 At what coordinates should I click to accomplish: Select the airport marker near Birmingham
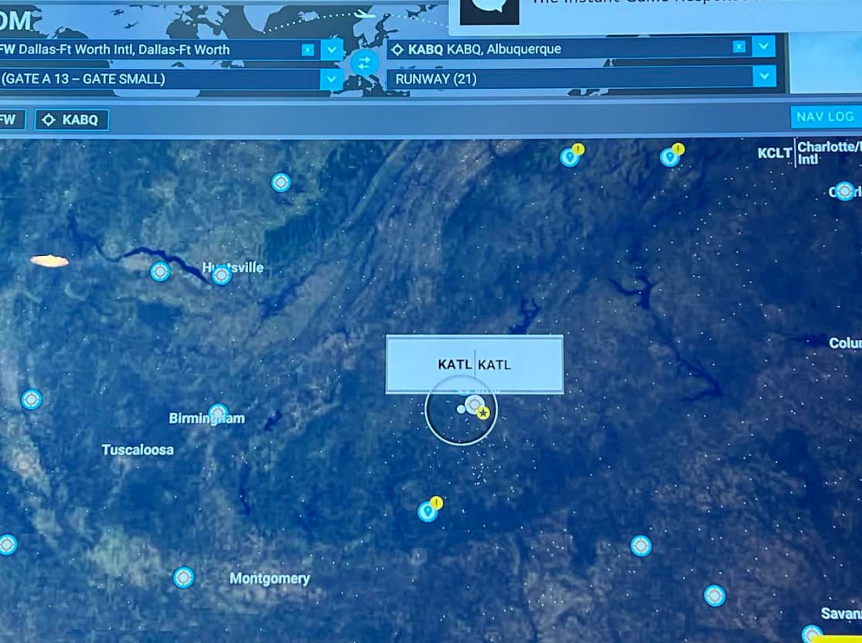218,413
